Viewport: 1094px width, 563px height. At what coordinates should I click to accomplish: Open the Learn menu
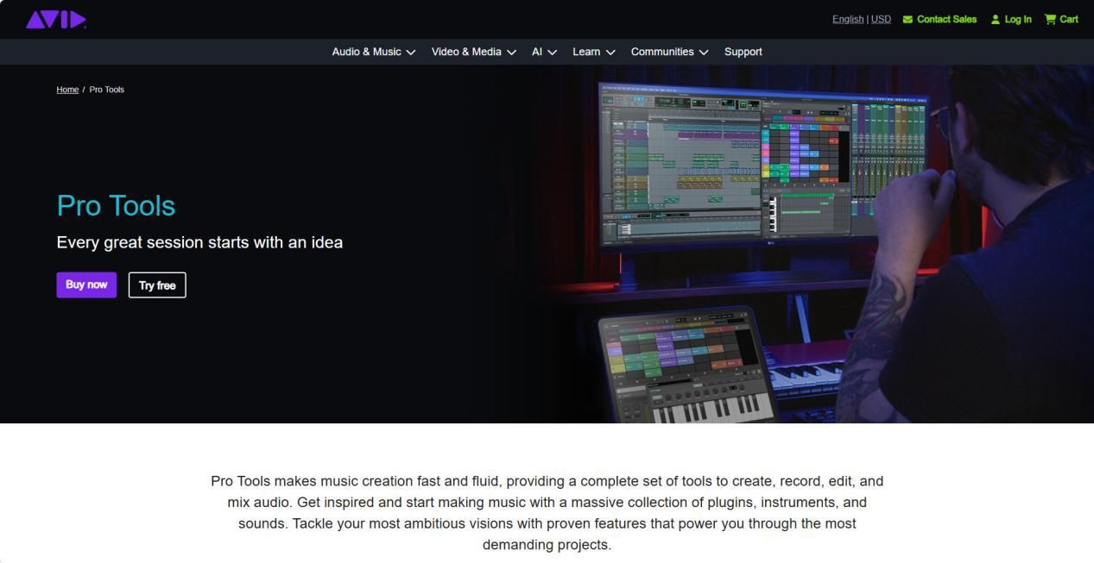coord(586,52)
